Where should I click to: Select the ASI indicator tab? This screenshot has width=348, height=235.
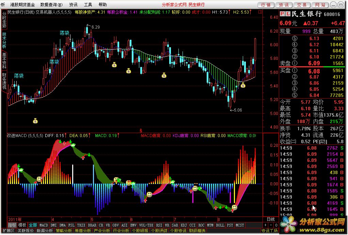coord(125,225)
